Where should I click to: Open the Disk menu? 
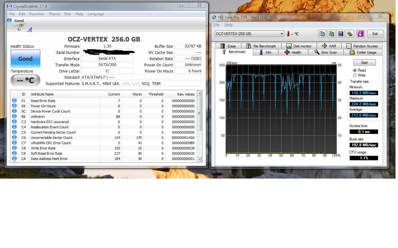[68, 14]
